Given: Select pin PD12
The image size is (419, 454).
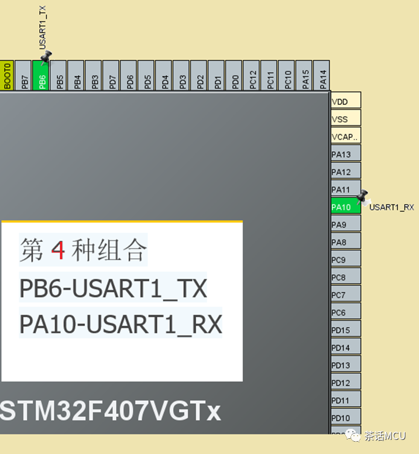Looking at the screenshot, I should point(346,381).
